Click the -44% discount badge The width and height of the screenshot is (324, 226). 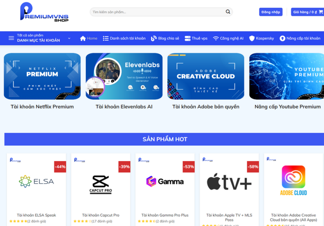[60, 167]
